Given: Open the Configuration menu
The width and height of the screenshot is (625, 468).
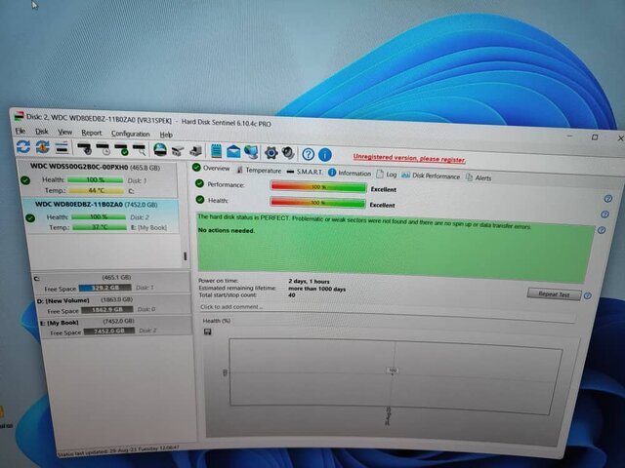Looking at the screenshot, I should coord(130,134).
